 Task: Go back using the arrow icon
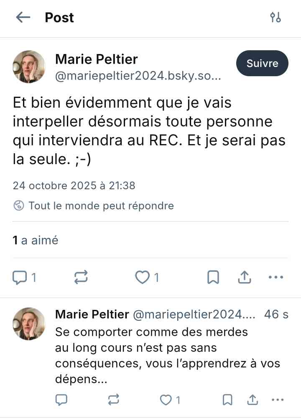23,17
